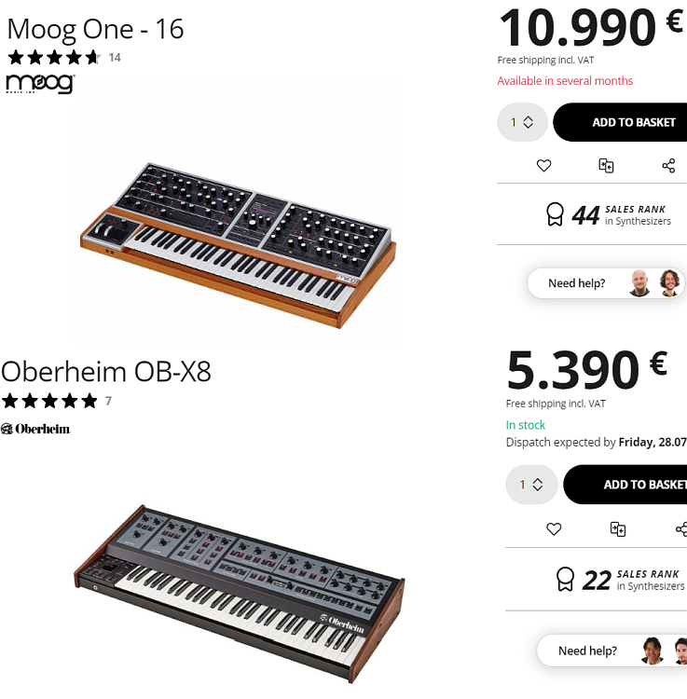Open Need help for Oberheim OB-X8
The image size is (687, 699).
[x=612, y=651]
